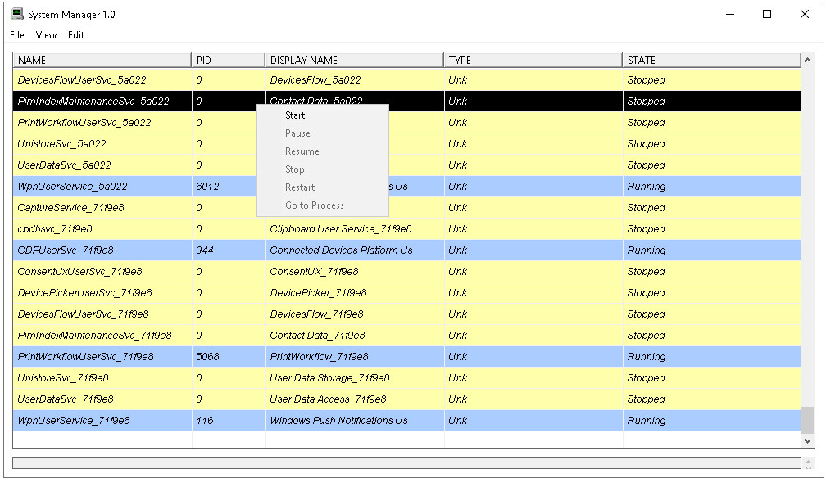Click the STATE column header

click(711, 60)
